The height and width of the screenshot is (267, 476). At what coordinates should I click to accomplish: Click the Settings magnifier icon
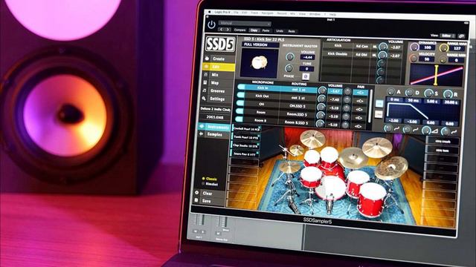[204, 99]
